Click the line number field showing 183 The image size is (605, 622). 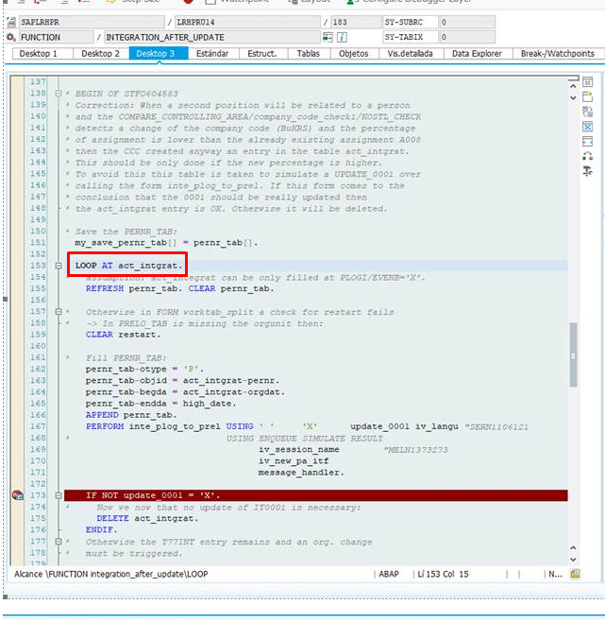tap(356, 23)
